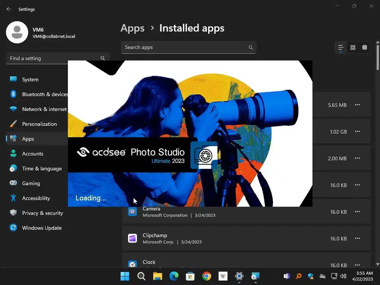Click the 2.00 MB size value
380x285 pixels.
[x=337, y=158]
